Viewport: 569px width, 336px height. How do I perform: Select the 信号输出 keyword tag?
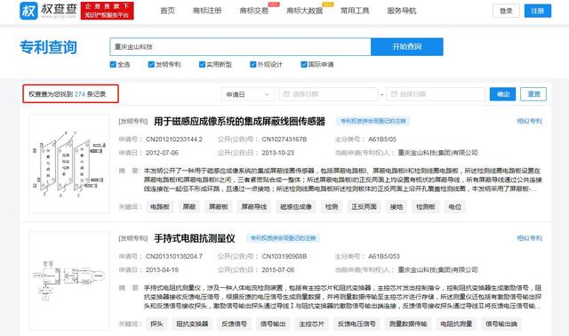[273, 324]
